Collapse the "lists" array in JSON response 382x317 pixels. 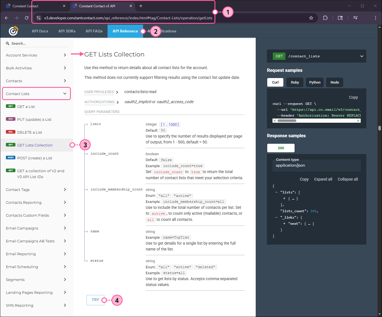coord(276,192)
